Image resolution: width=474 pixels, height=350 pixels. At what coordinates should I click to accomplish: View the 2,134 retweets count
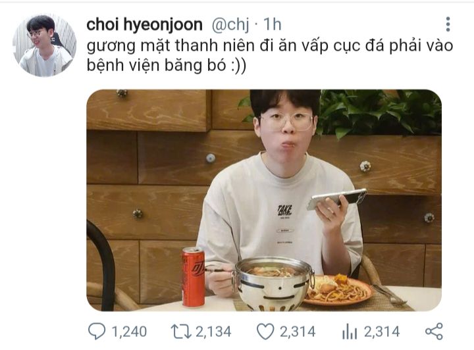click(x=213, y=332)
